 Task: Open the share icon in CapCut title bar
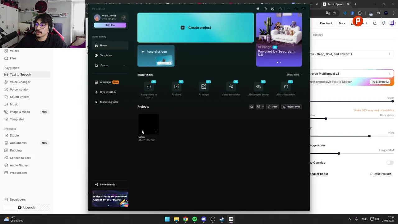pos(257,9)
